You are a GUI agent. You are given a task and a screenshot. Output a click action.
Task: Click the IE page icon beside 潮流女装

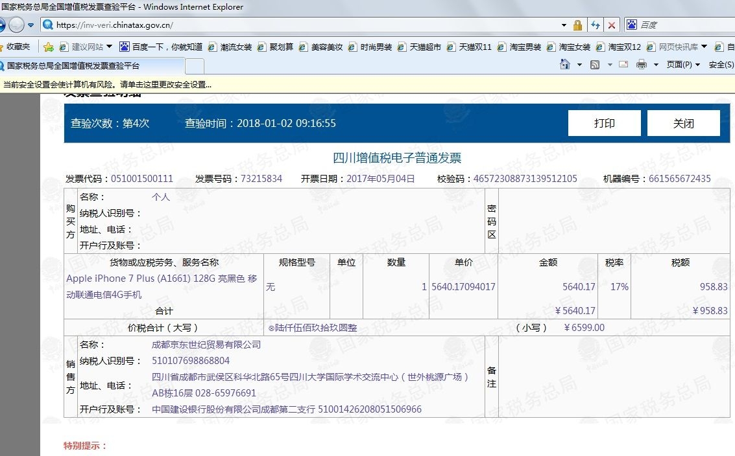(213, 47)
